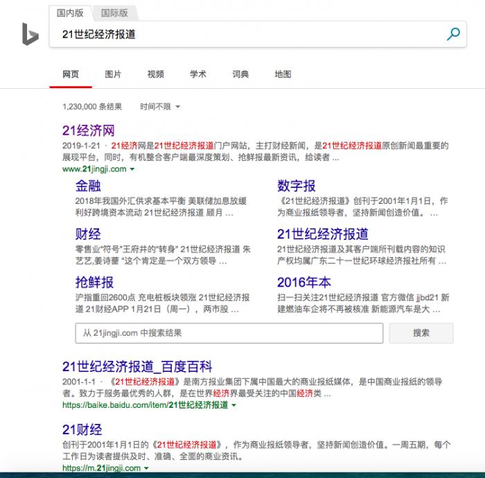Open the 词典 results tab
This screenshot has width=485, height=478.
(240, 74)
